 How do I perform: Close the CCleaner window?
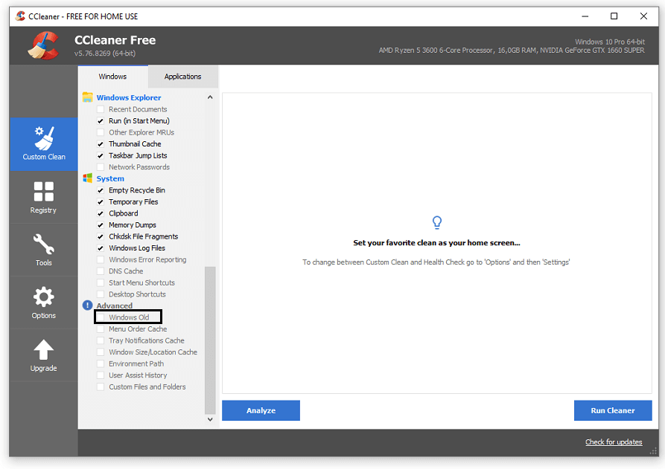point(643,16)
